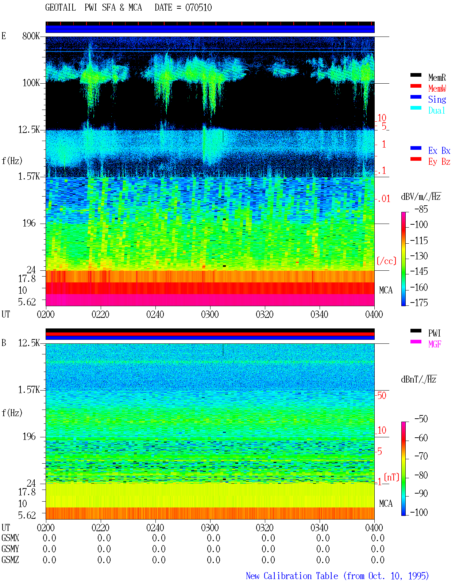
Task: Click the E panel '12.5K' axis label
Action: pos(29,130)
